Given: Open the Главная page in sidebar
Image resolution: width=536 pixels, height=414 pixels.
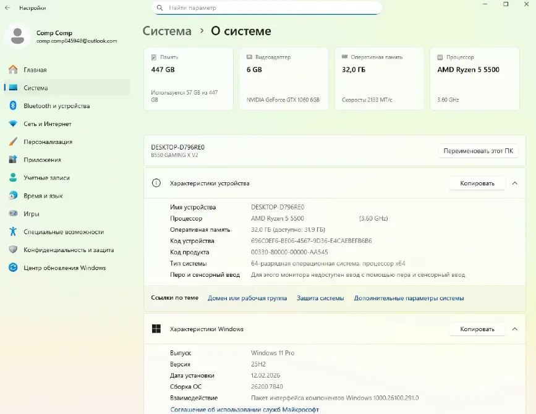Looking at the screenshot, I should (x=35, y=70).
